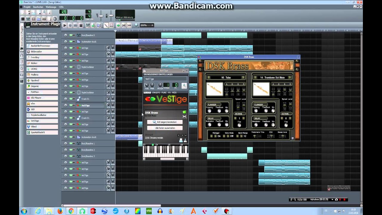
Task: Open the Song-Editor window icon
Action: [23, 19]
